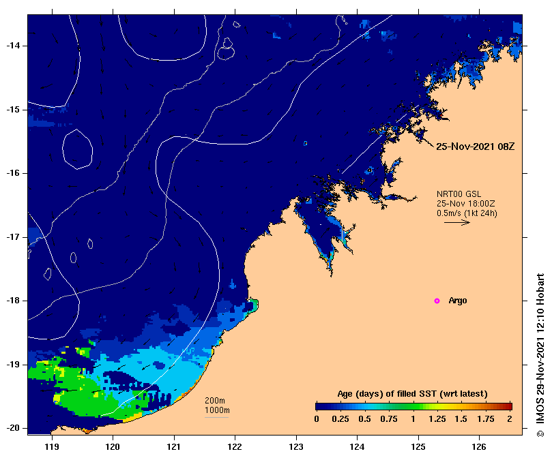Click the '0.5m/s (1kt 24h)' scale text
552x458 pixels.
[x=467, y=213]
